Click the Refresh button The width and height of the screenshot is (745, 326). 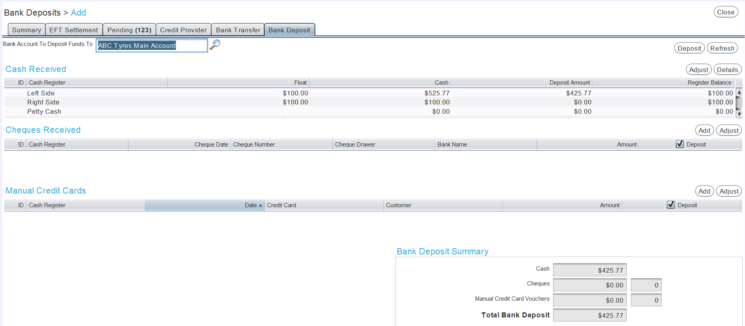pyautogui.click(x=722, y=48)
